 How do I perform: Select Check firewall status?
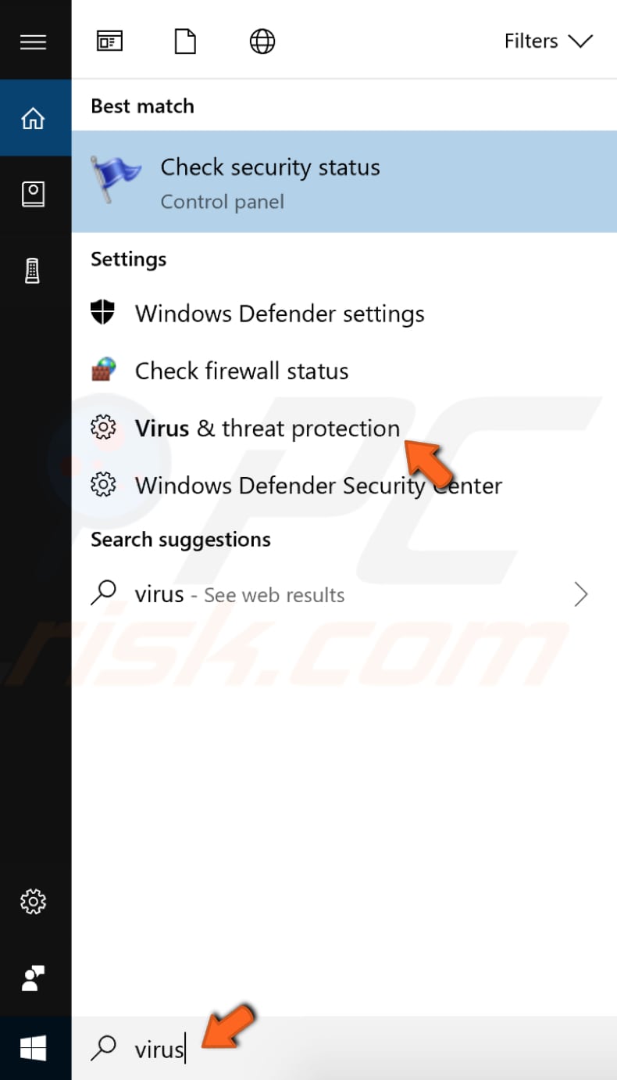click(241, 371)
